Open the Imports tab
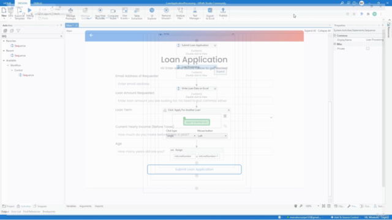The width and height of the screenshot is (392, 220). 99,206
